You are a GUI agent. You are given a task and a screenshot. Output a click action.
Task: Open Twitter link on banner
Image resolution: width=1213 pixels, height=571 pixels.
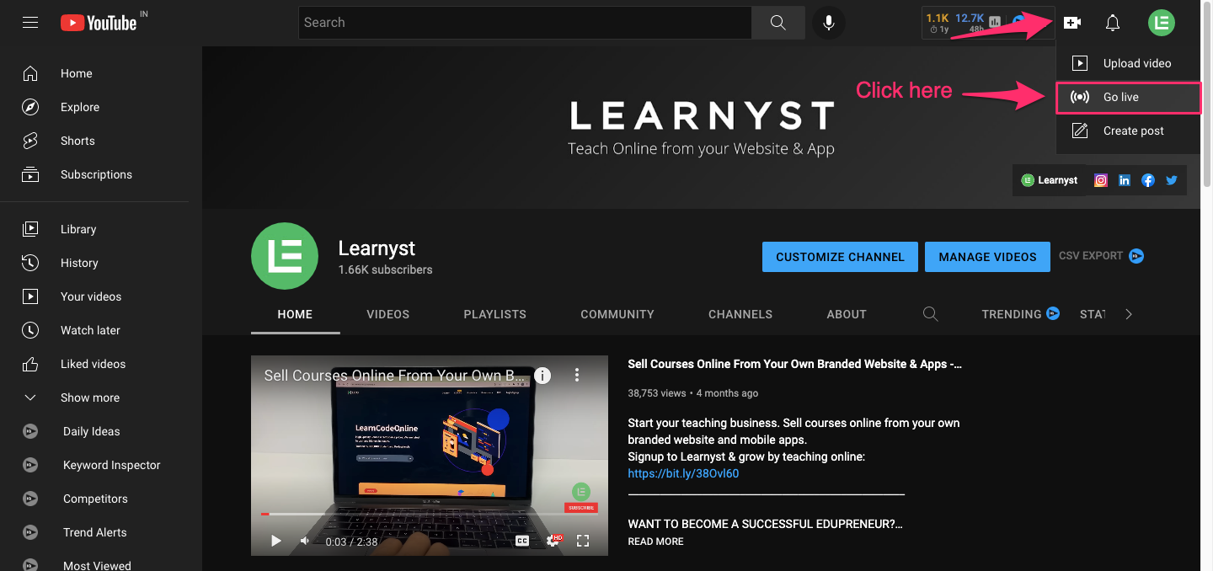(1172, 180)
